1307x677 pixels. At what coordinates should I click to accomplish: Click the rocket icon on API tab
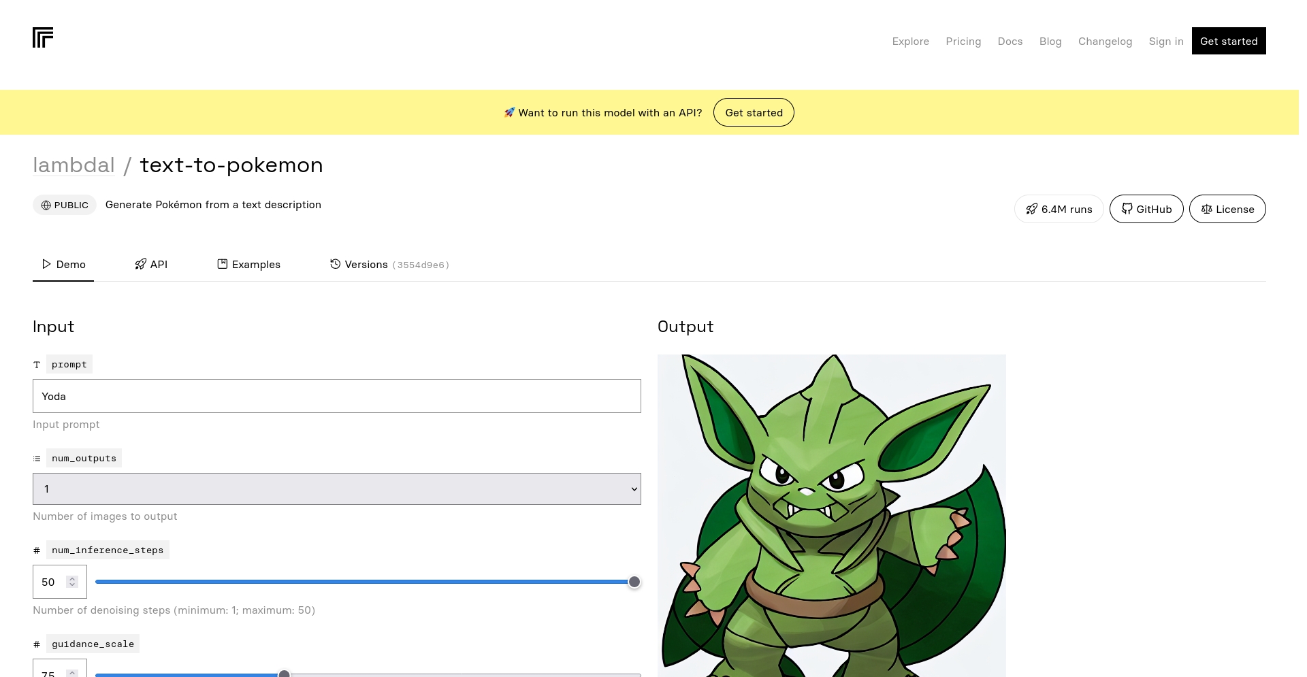pyautogui.click(x=140, y=264)
